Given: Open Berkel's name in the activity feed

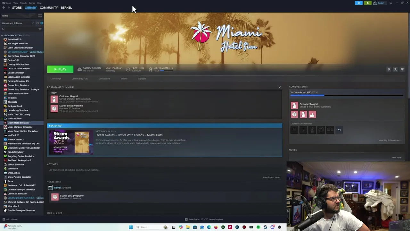Looking at the screenshot, I should point(57,188).
